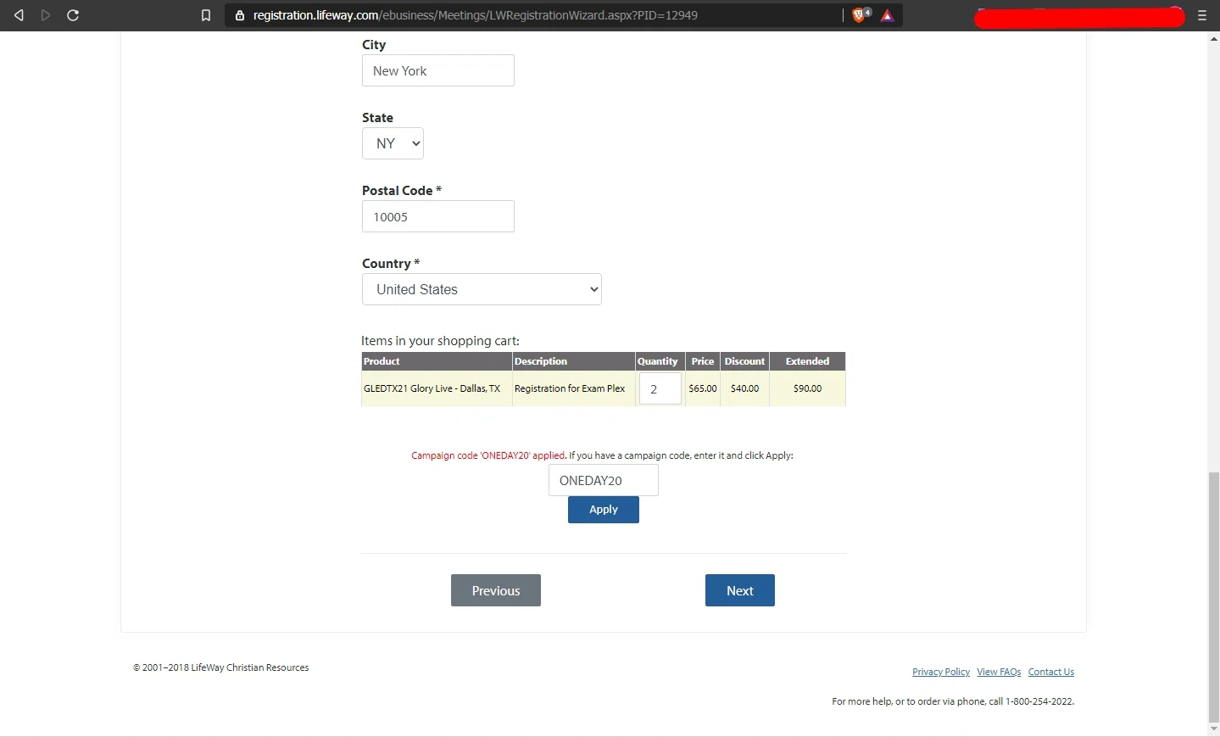The image size is (1220, 737).
Task: Click the browser forward arrow
Action: pos(46,15)
